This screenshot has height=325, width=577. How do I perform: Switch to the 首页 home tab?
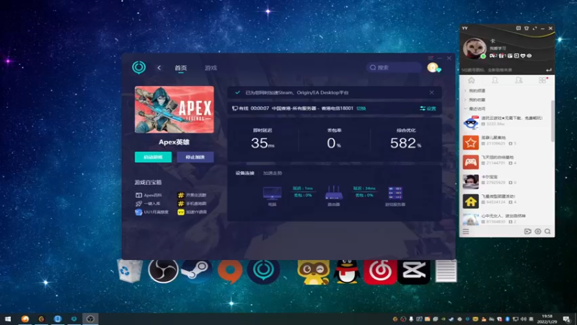pos(181,68)
